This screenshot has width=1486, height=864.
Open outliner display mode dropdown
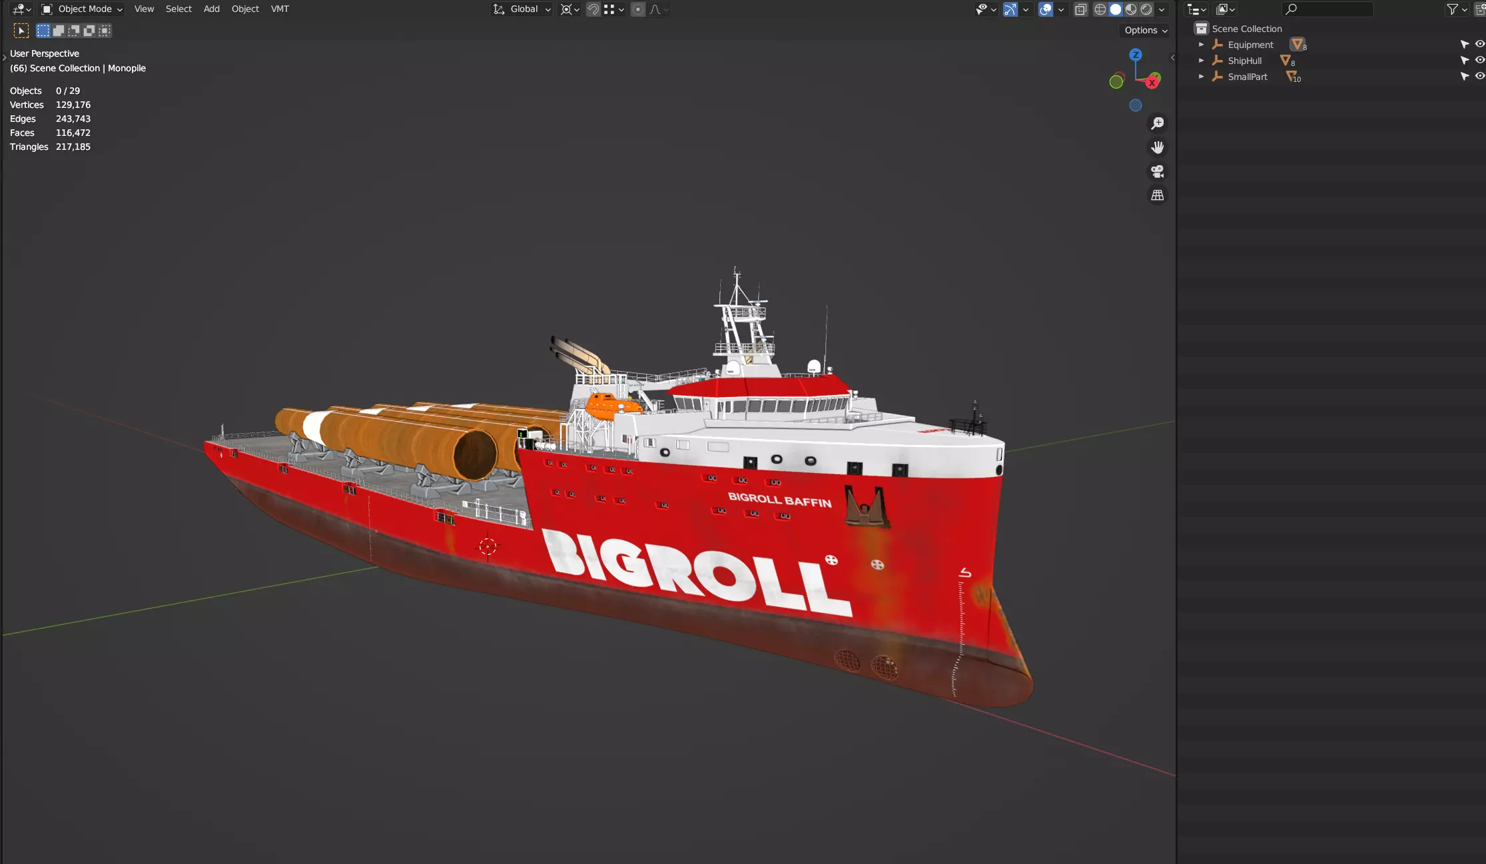click(1226, 9)
